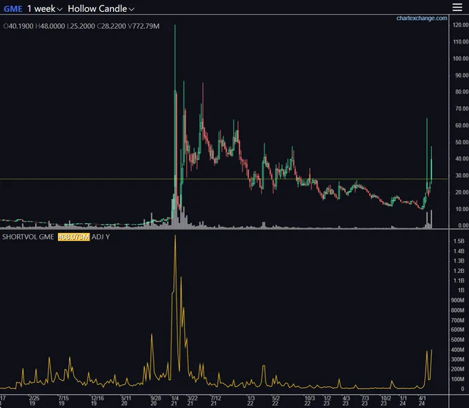Click the 5/2 22 date label
Viewport: 469px width, 408px height.
276,401
